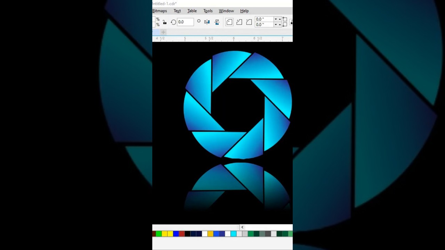
Task: Click the angle of rotation field
Action: point(185,22)
